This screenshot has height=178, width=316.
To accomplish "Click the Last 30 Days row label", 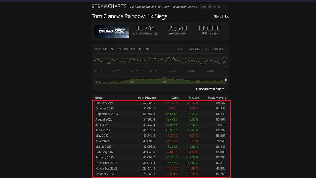I will 104,103.
